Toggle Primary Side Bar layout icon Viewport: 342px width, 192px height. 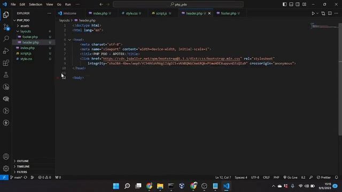tap(284, 4)
